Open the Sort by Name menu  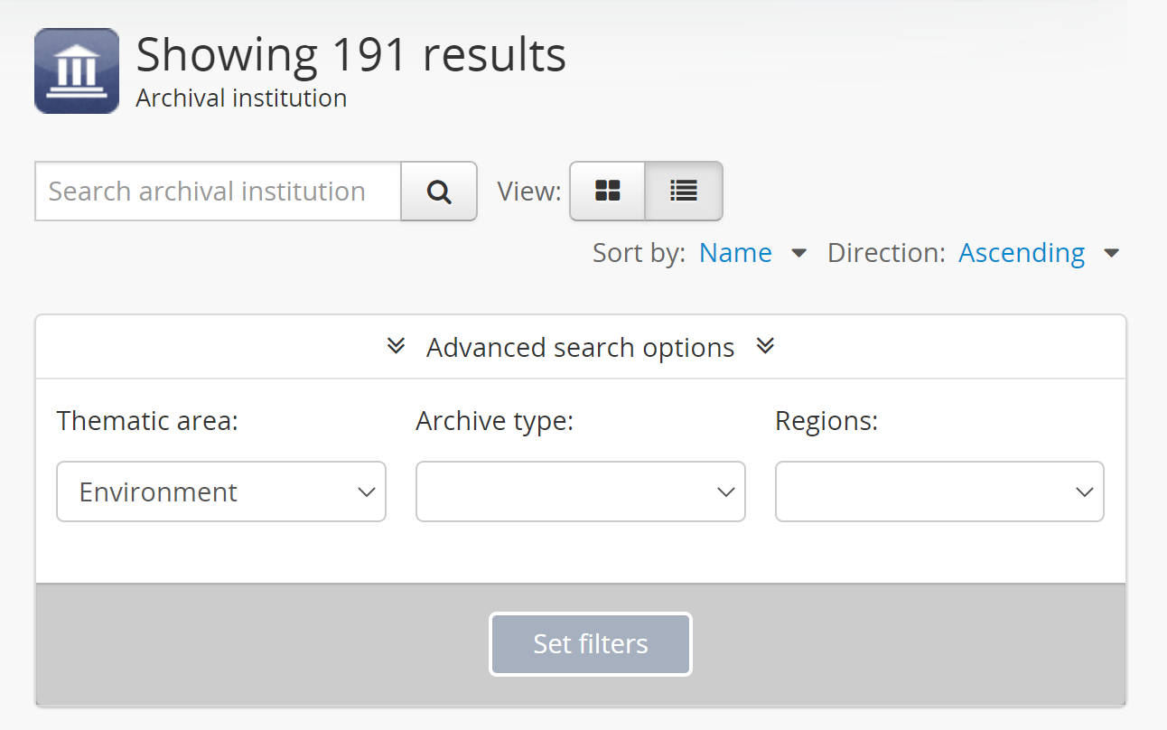click(735, 253)
